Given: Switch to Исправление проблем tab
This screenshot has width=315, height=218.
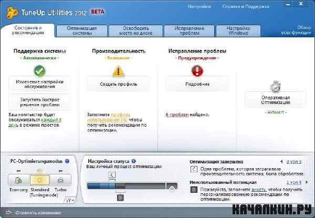Looking at the screenshot, I should (x=189, y=31).
